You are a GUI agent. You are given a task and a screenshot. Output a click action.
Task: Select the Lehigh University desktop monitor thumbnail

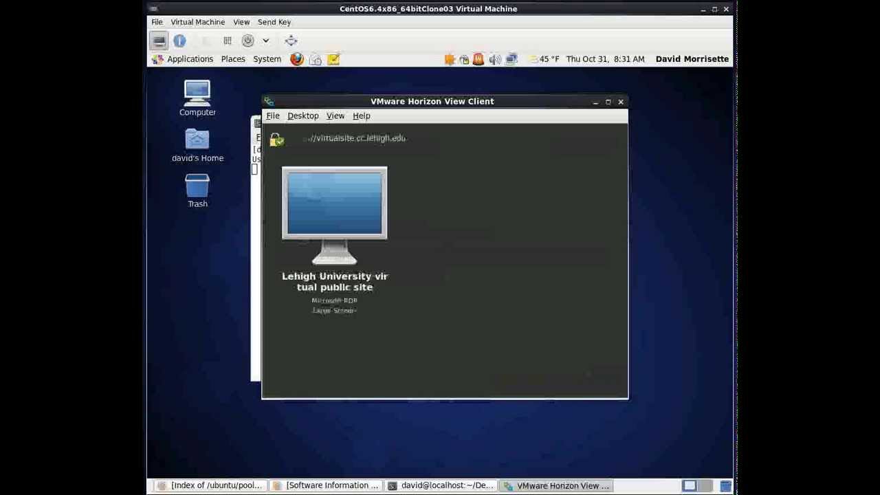335,215
